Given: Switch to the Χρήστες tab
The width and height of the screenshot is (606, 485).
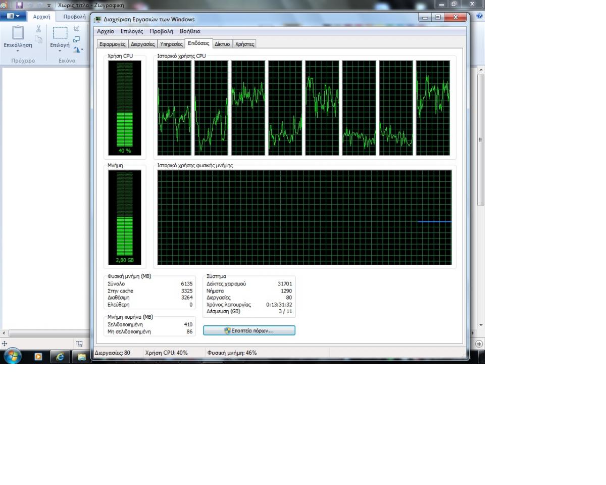Looking at the screenshot, I should tap(245, 44).
